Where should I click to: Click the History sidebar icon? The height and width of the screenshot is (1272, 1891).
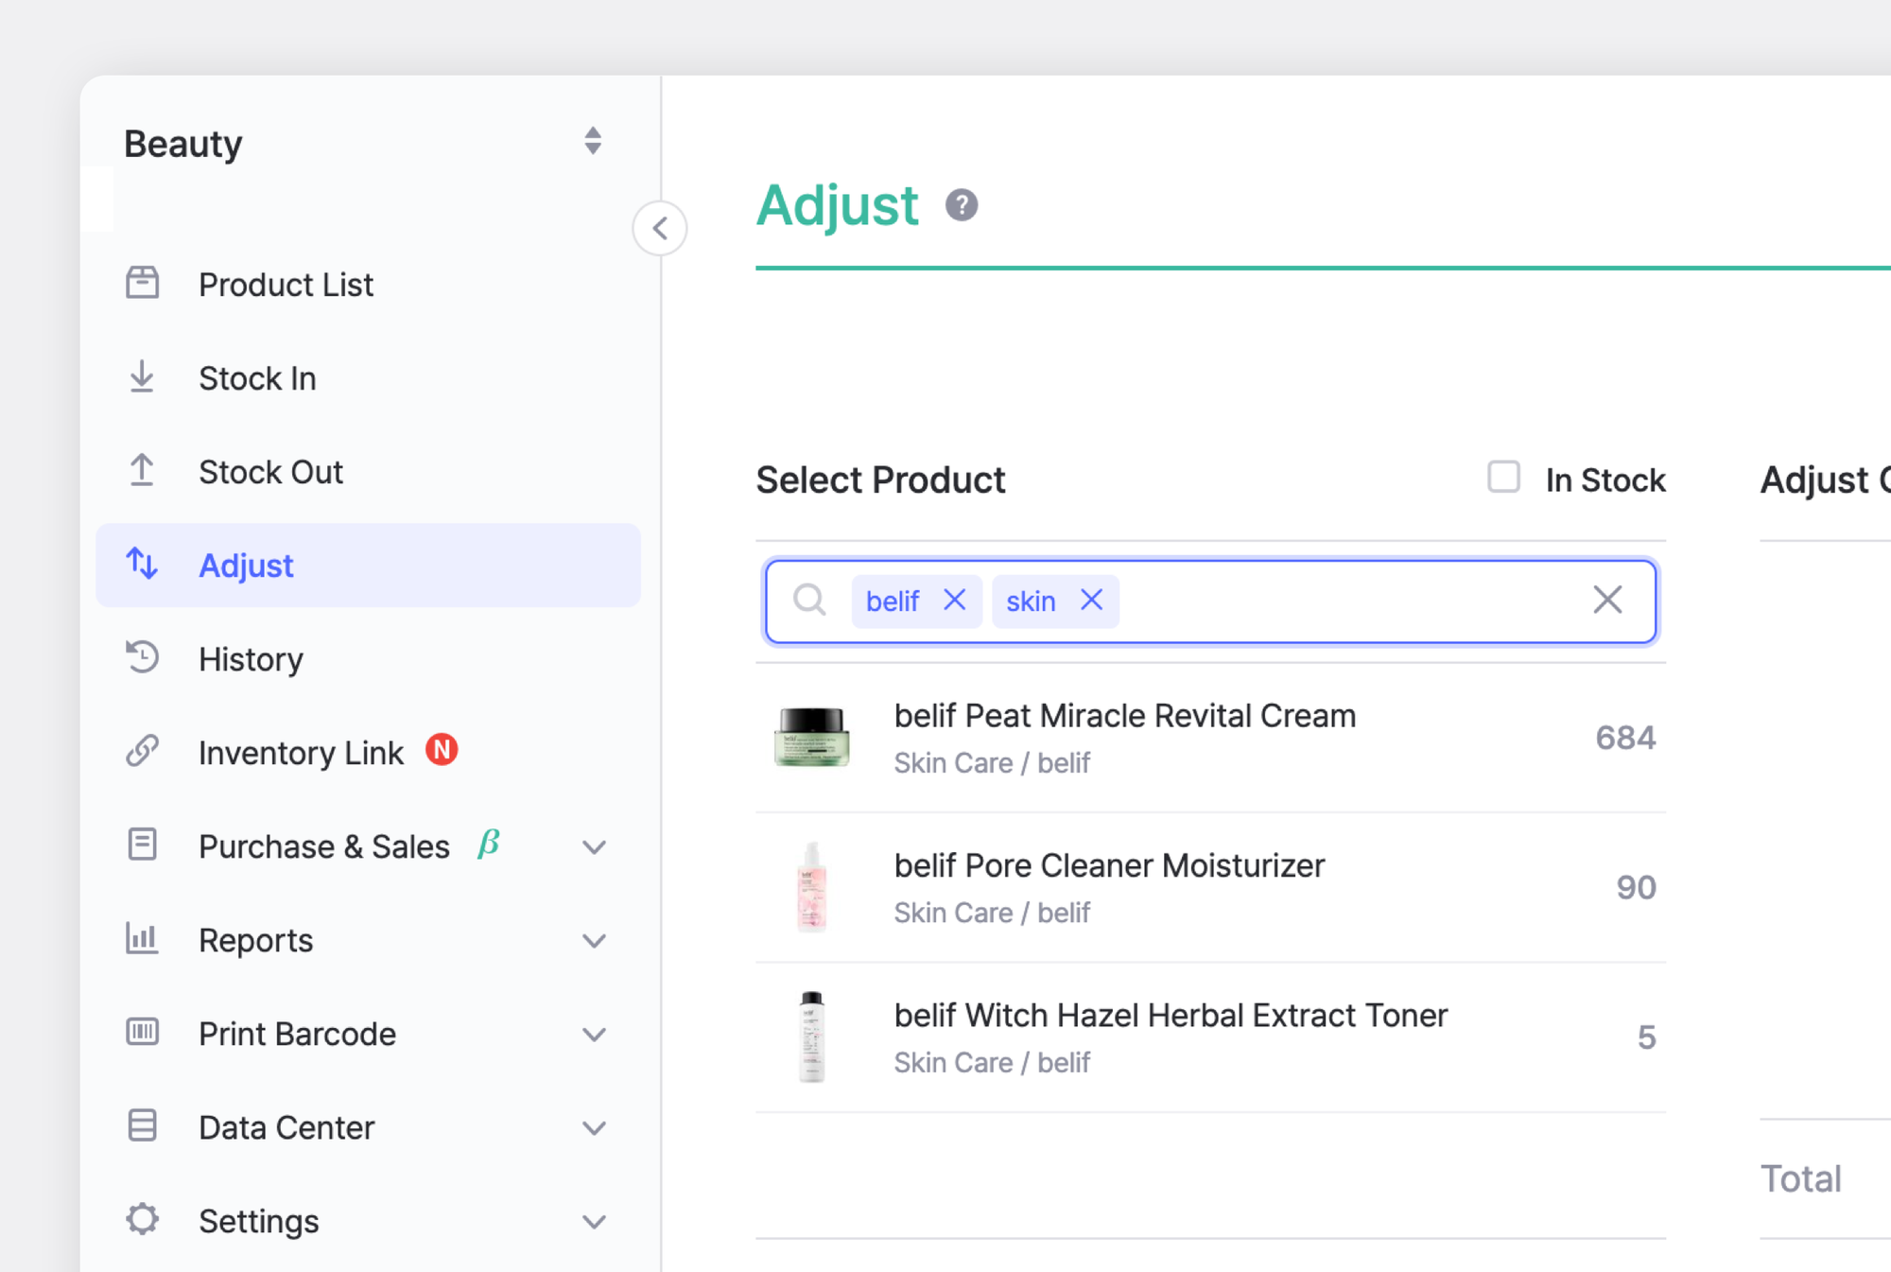pos(142,659)
